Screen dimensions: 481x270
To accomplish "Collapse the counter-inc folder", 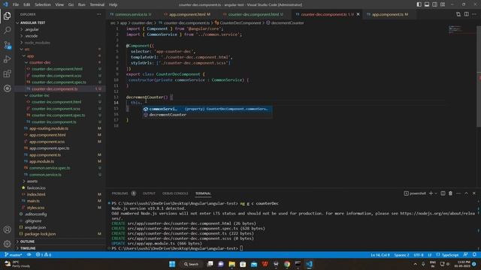I will tap(39, 95).
